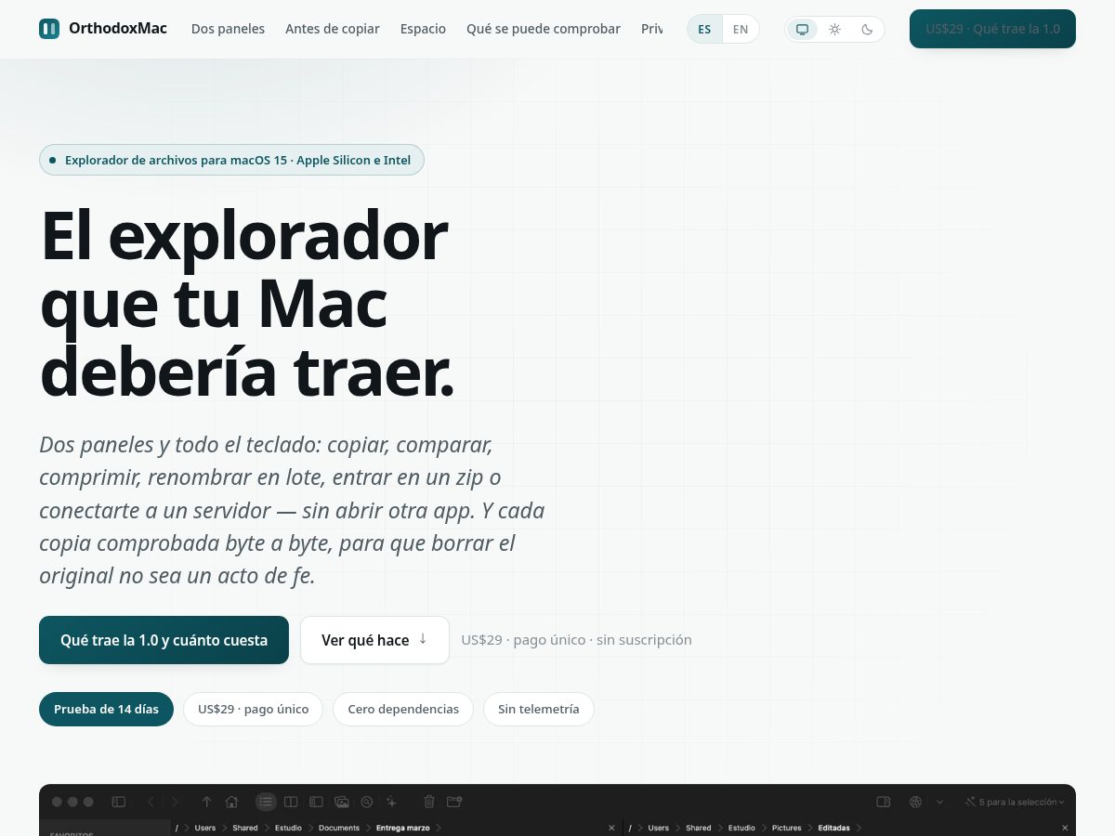Click 'US$29 · Qué trae la 1.0' header button
Screen dimensions: 1115x836
click(x=992, y=29)
